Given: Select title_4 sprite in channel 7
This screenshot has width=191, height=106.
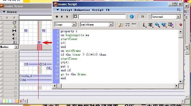Looking at the screenshot, I should point(36,76).
